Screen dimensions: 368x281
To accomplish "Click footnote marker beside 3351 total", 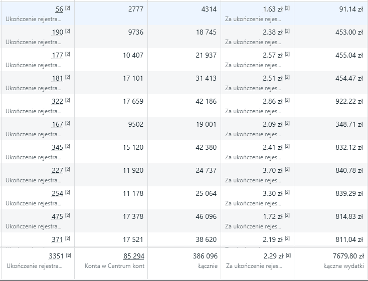I will coord(69,255).
